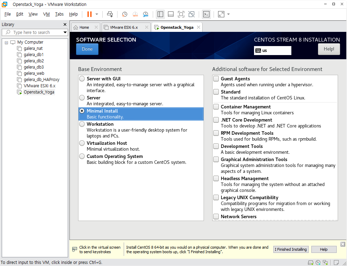Viewport: 347px width, 266px height.
Task: Select gelera_web in the library
Action: (34, 73)
